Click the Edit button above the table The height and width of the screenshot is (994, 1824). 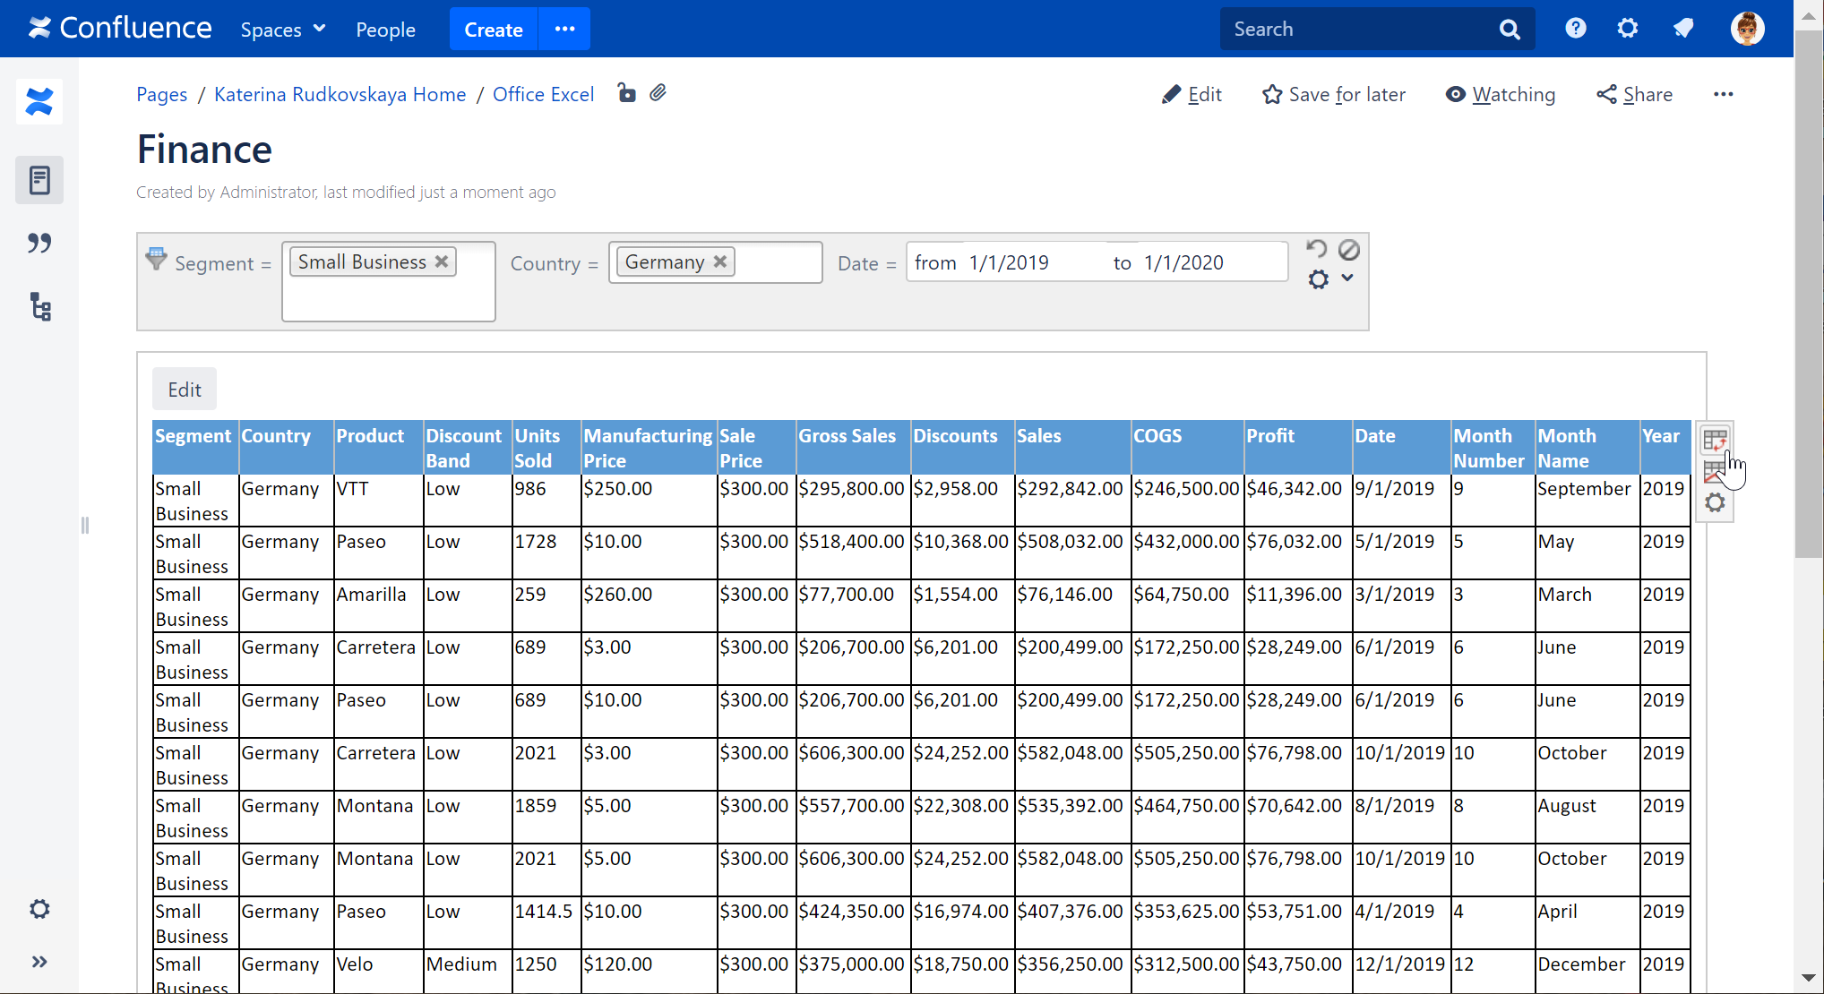(185, 390)
